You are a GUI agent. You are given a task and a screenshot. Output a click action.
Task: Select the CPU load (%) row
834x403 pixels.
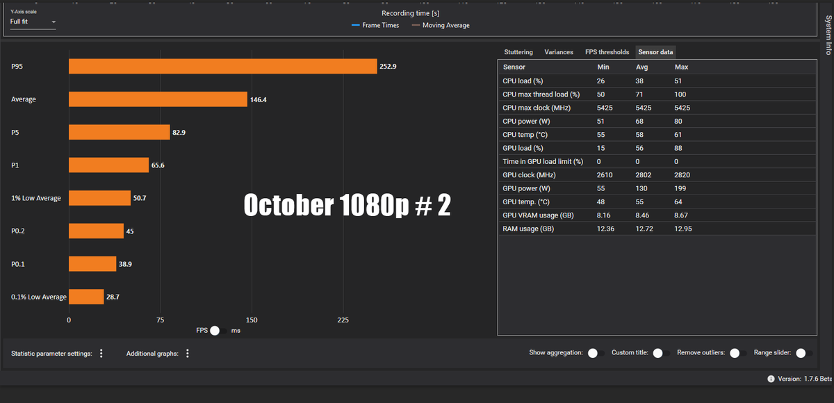click(x=657, y=81)
